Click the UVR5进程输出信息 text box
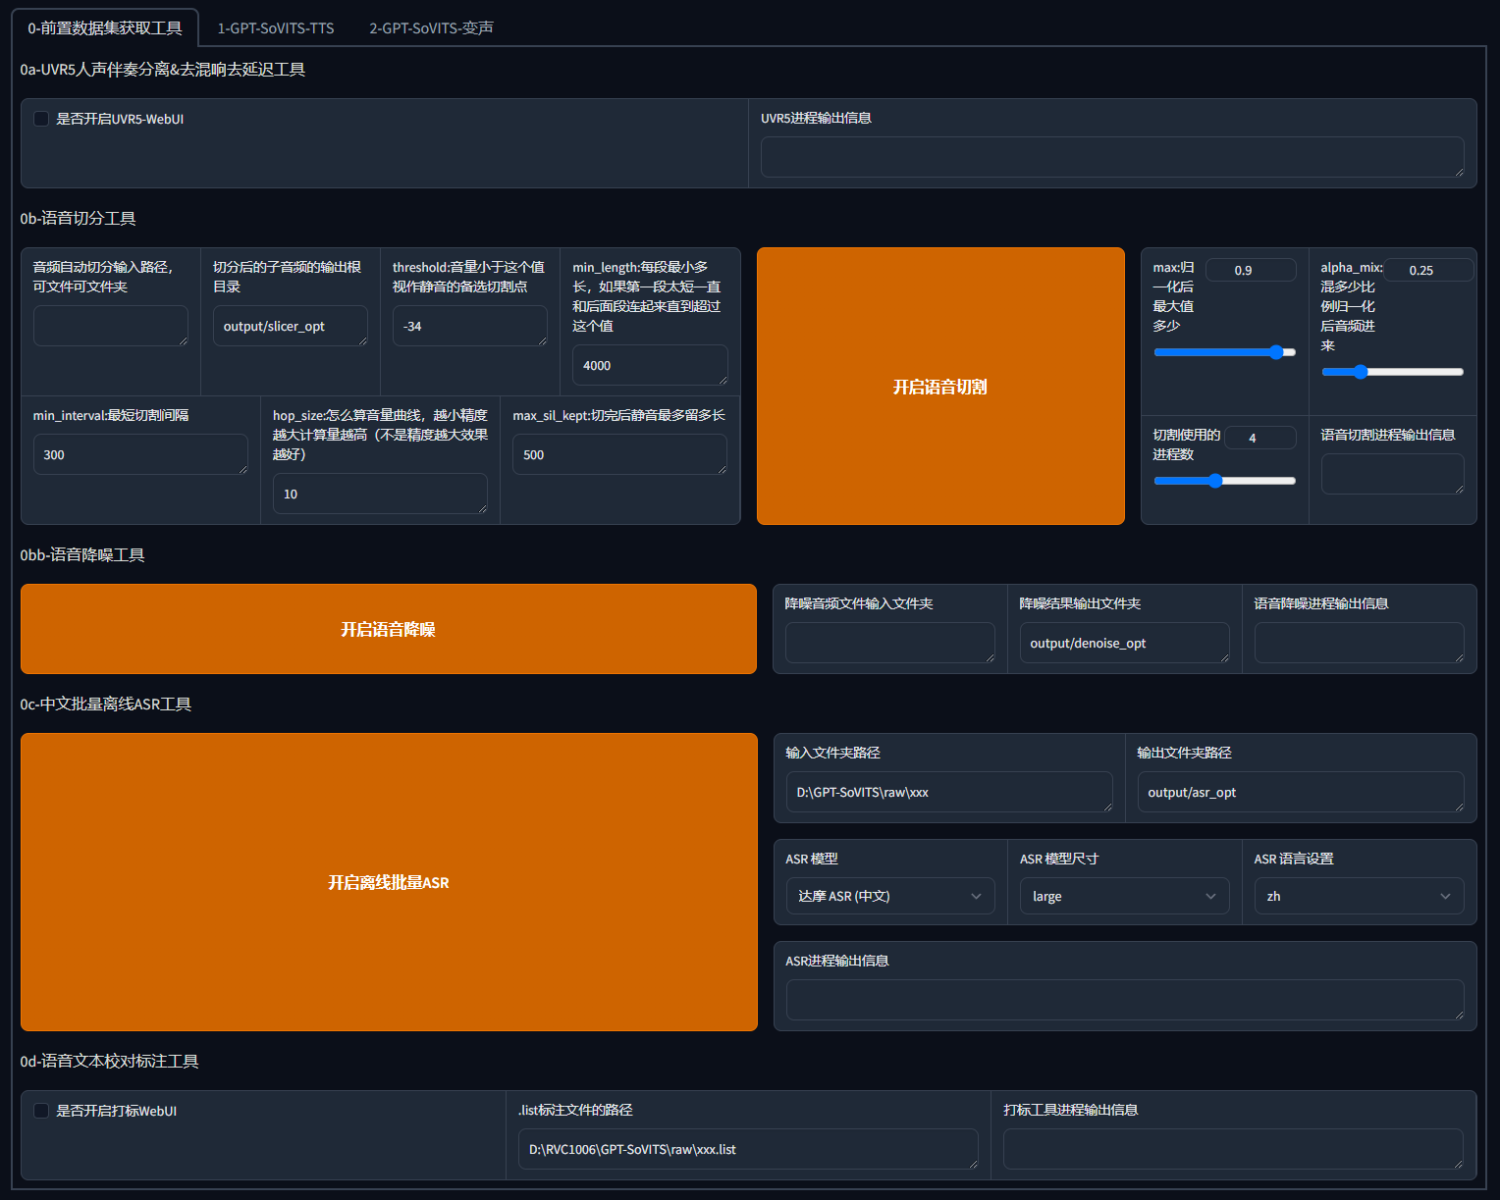The width and height of the screenshot is (1500, 1200). coord(1112,157)
